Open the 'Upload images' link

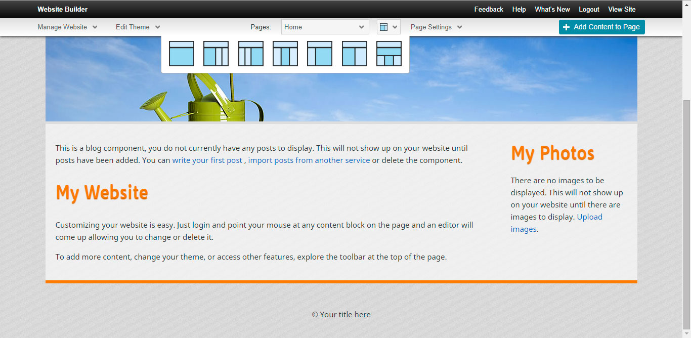point(556,223)
